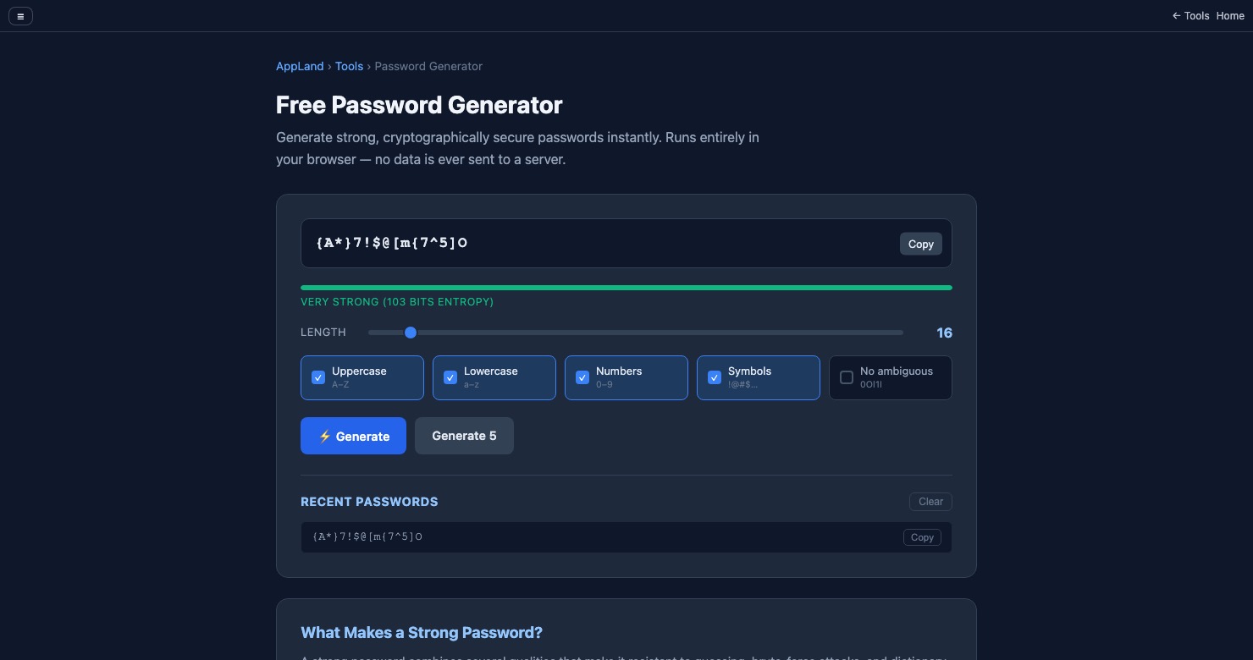
Task: Click the green strength meter bar
Action: coord(626,288)
